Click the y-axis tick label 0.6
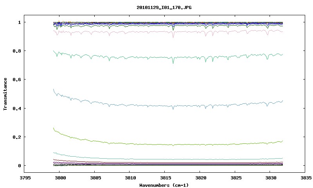The image size is (313, 188). click(16, 80)
